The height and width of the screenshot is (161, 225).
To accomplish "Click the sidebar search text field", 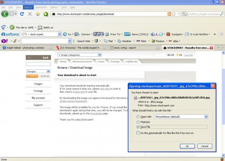I will coord(38,64).
